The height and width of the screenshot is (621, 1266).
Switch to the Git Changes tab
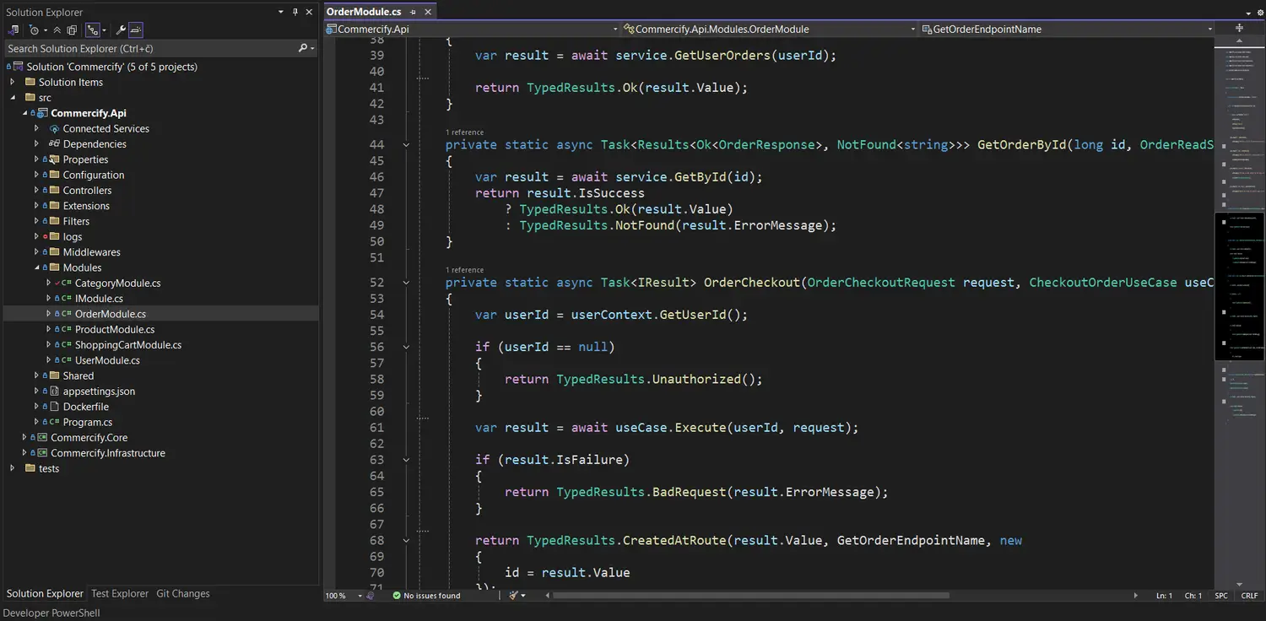click(182, 594)
